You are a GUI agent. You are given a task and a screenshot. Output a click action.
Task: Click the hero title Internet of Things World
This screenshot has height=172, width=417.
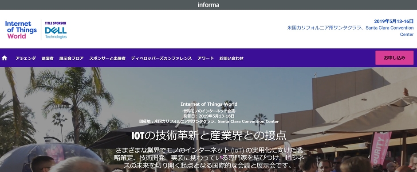(x=209, y=104)
